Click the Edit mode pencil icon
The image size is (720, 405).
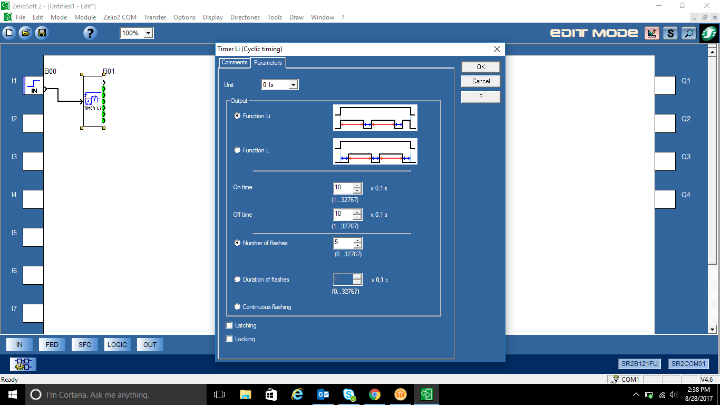[651, 33]
